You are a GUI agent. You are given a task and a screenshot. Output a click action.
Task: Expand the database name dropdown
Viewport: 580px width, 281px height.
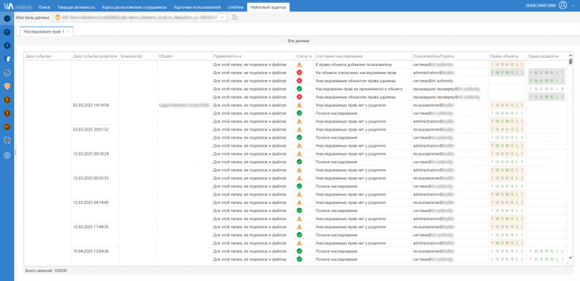[x=222, y=17]
